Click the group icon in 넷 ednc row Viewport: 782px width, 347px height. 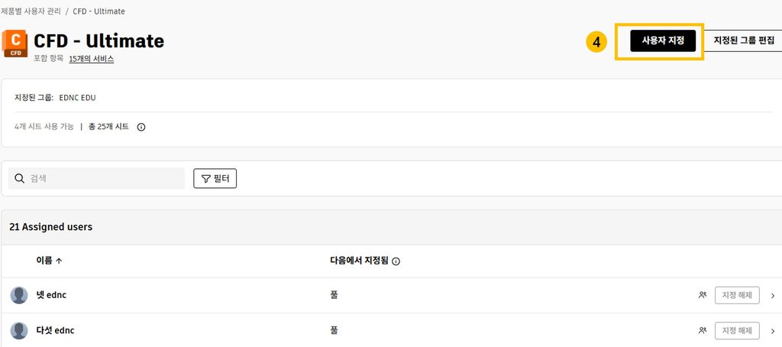coord(703,295)
